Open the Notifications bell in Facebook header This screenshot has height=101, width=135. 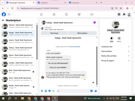coord(124,14)
